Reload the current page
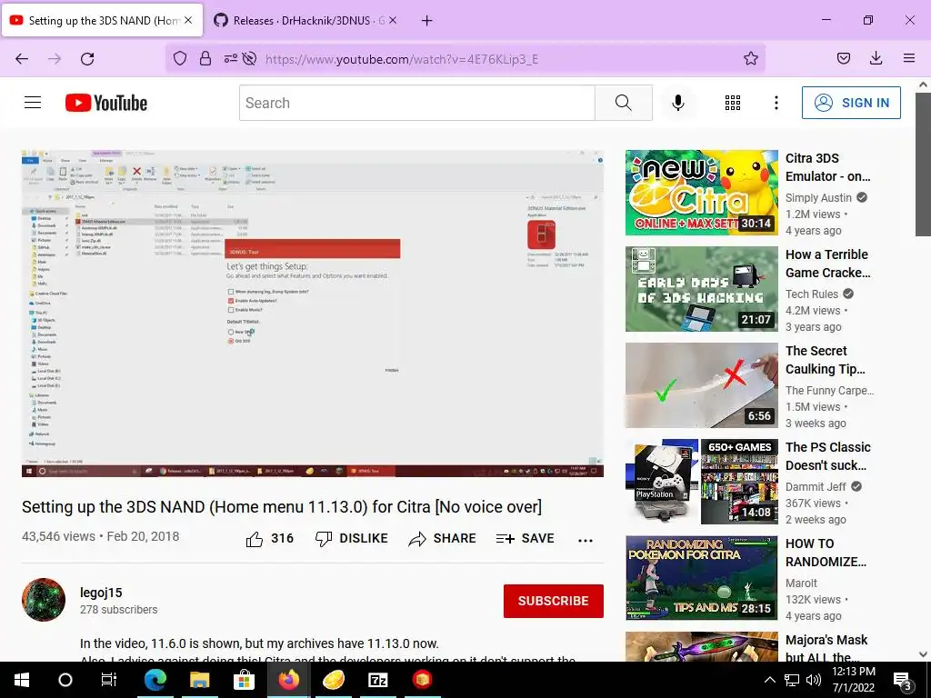The image size is (931, 698). point(87,59)
